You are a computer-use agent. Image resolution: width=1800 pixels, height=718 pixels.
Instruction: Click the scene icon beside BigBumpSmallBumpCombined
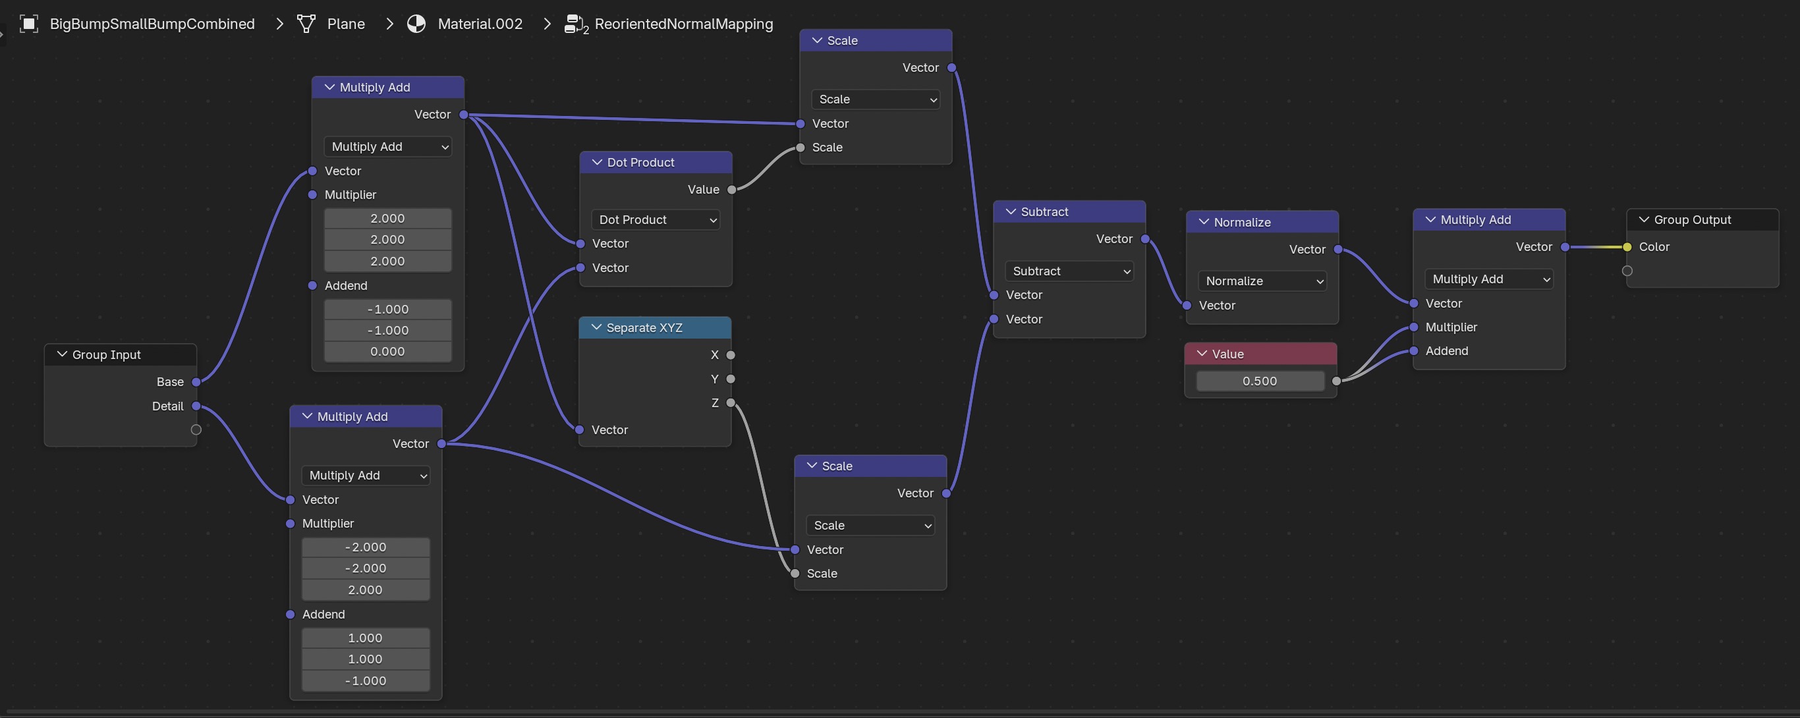[28, 24]
